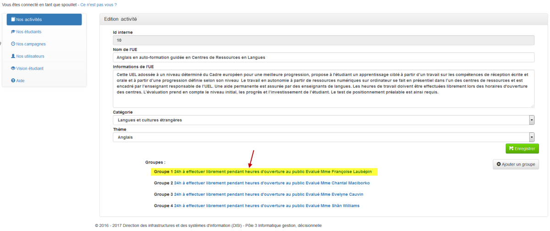Screen dimensions: 550x231
Task: Select Vision étudiant in the sidebar
Action: (x=30, y=68)
